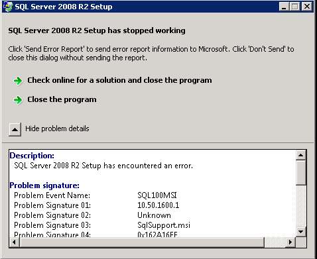Minimize the SQL Server Setup dialog
The width and height of the screenshot is (317, 259).
[x=284, y=7]
